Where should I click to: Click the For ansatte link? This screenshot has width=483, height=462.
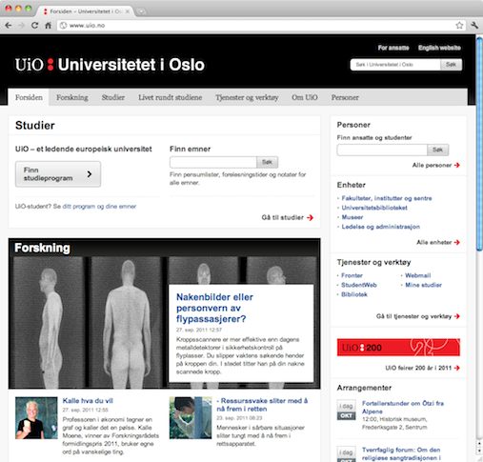pos(393,48)
